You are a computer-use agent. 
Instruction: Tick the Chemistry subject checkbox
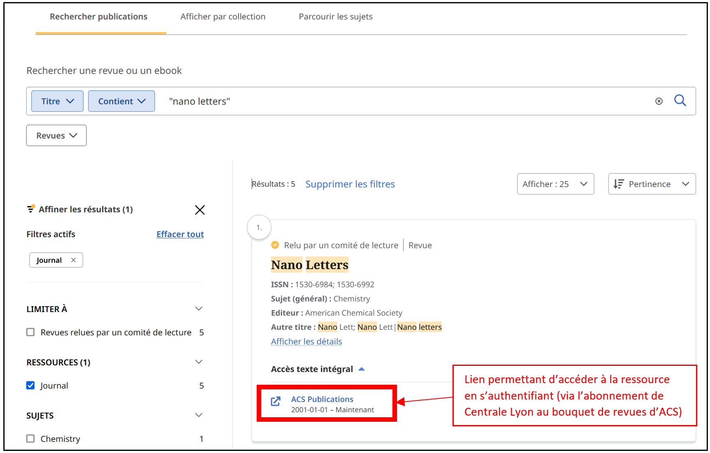(x=30, y=439)
